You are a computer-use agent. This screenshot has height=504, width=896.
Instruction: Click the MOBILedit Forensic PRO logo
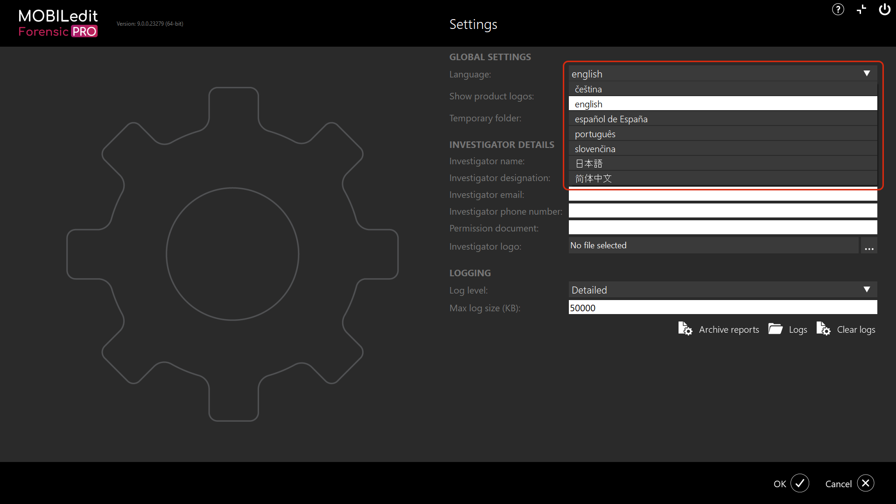(57, 23)
